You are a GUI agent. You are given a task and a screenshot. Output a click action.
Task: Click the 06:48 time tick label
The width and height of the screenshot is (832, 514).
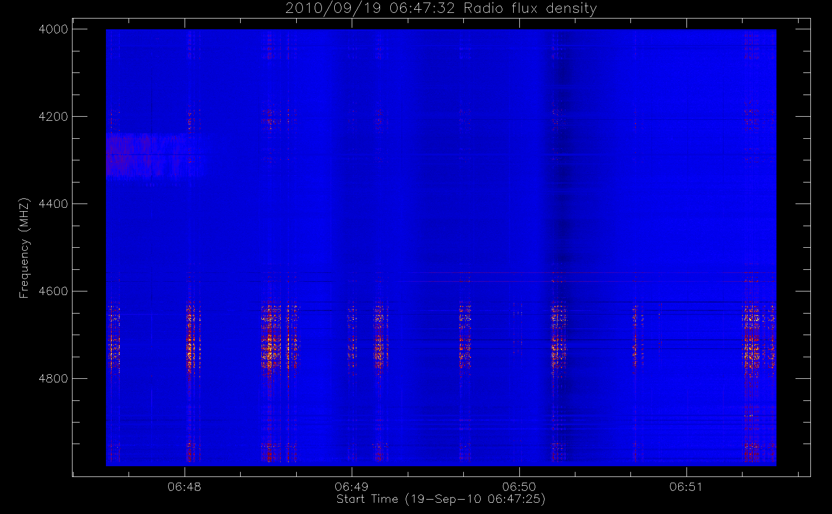point(185,487)
